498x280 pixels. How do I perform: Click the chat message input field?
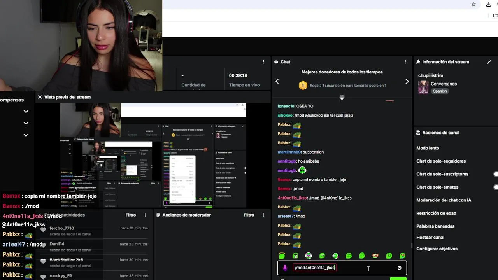[342, 268]
